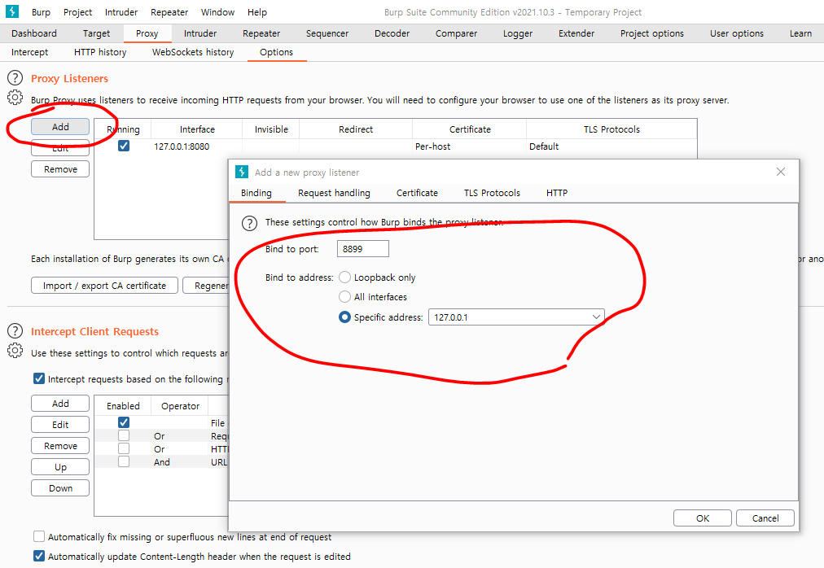
Task: Open Specific address dropdown 127.0.0.1
Action: [516, 317]
